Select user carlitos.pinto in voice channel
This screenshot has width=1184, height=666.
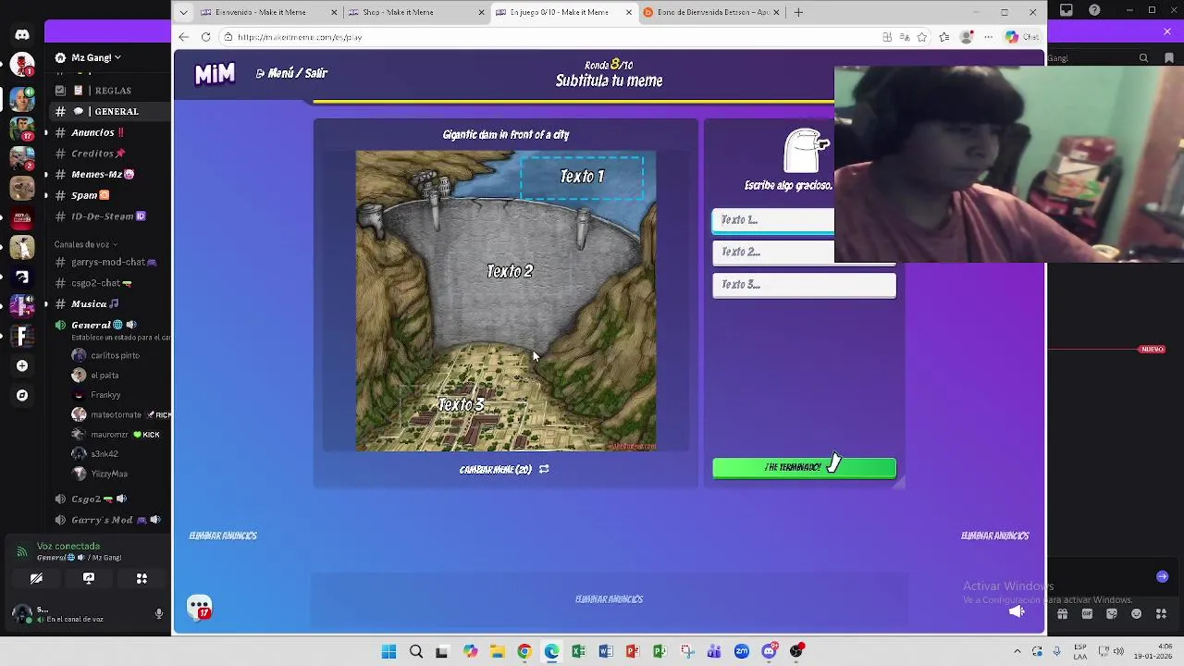(x=115, y=355)
